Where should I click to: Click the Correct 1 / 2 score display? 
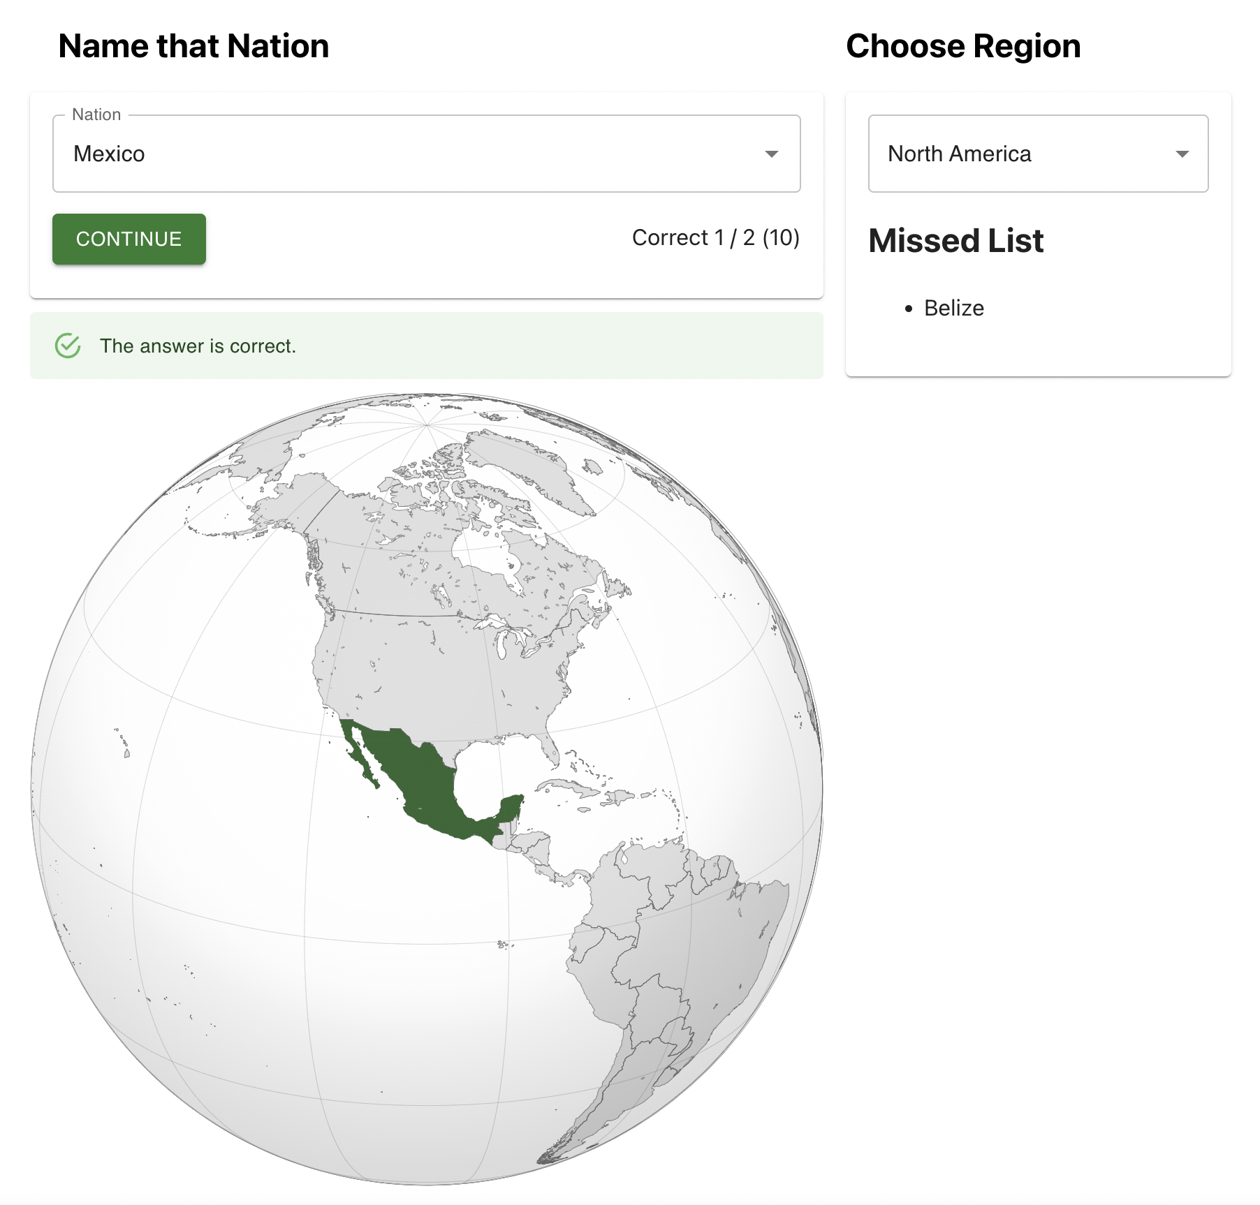(715, 237)
